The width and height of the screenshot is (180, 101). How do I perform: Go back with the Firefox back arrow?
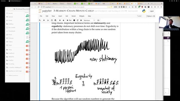click(32, 7)
